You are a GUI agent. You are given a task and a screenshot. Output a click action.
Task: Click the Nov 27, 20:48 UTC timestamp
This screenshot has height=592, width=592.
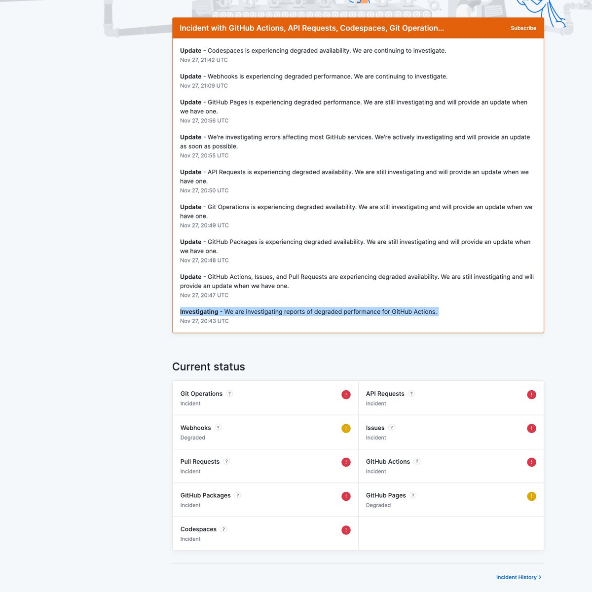tap(204, 260)
